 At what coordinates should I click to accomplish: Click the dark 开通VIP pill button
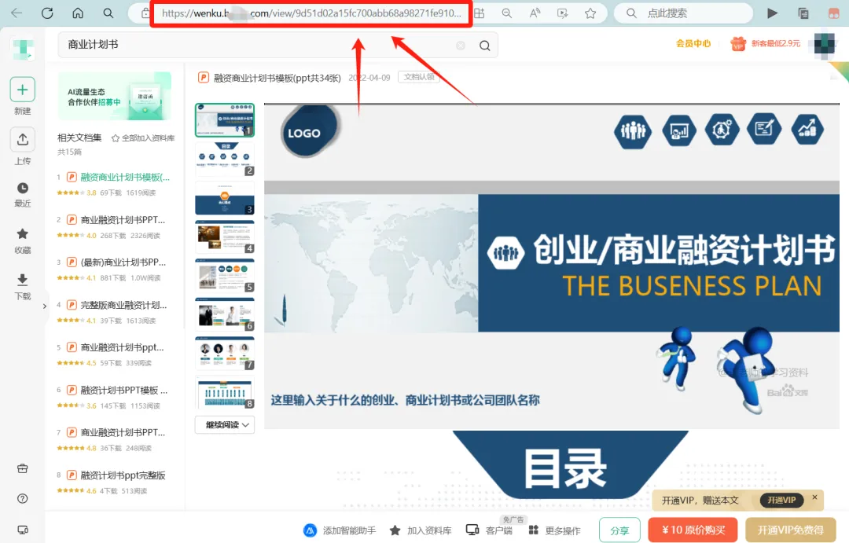782,501
